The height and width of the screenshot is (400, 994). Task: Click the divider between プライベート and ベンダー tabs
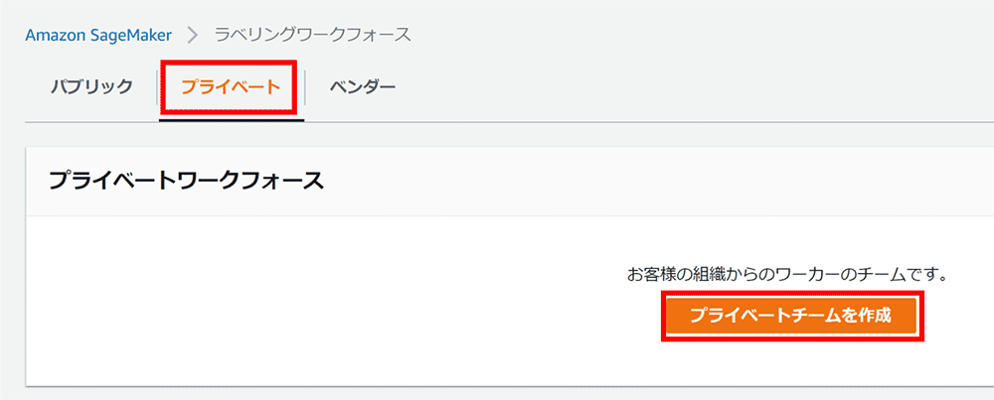[x=305, y=88]
